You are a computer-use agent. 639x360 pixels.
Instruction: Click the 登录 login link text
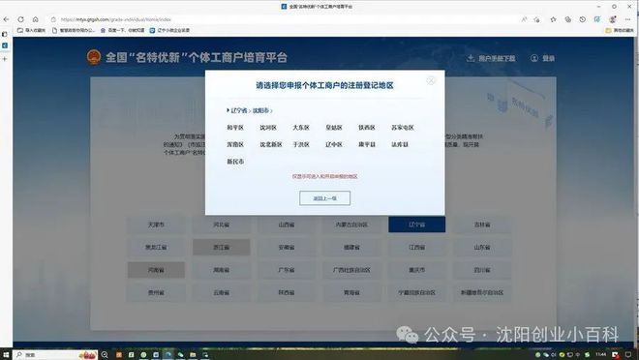(548, 58)
